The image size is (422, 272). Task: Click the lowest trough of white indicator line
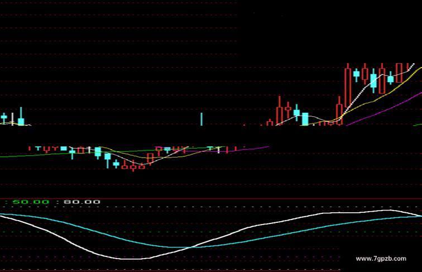click(132, 259)
